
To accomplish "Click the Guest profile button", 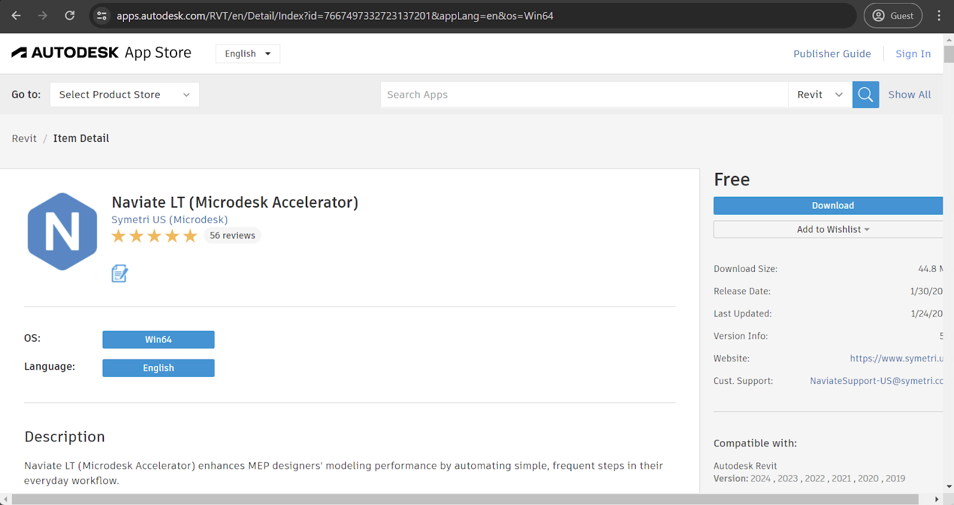I will coord(893,16).
